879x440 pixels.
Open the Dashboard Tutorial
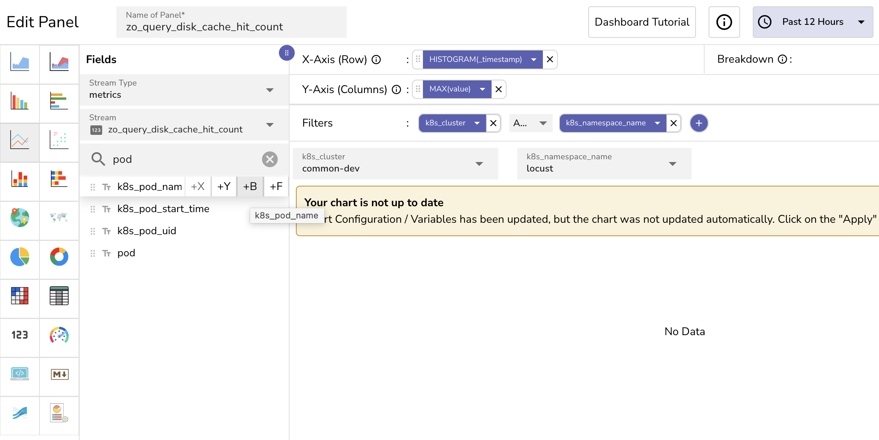pos(641,22)
